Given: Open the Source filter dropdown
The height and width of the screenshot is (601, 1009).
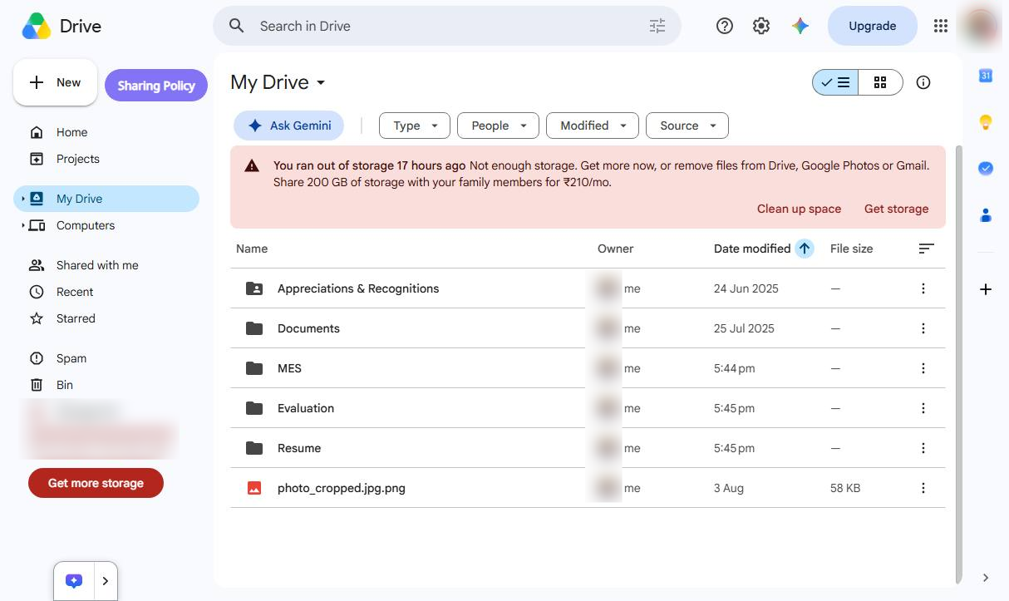Looking at the screenshot, I should tap(687, 126).
